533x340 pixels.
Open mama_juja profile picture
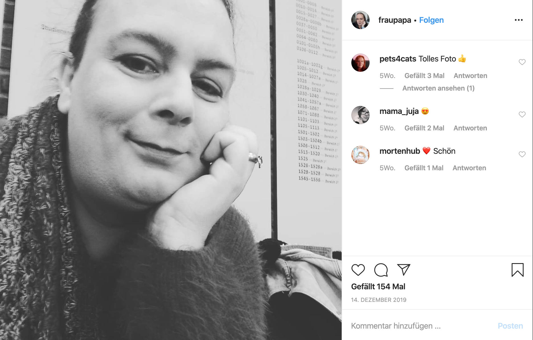click(x=360, y=115)
